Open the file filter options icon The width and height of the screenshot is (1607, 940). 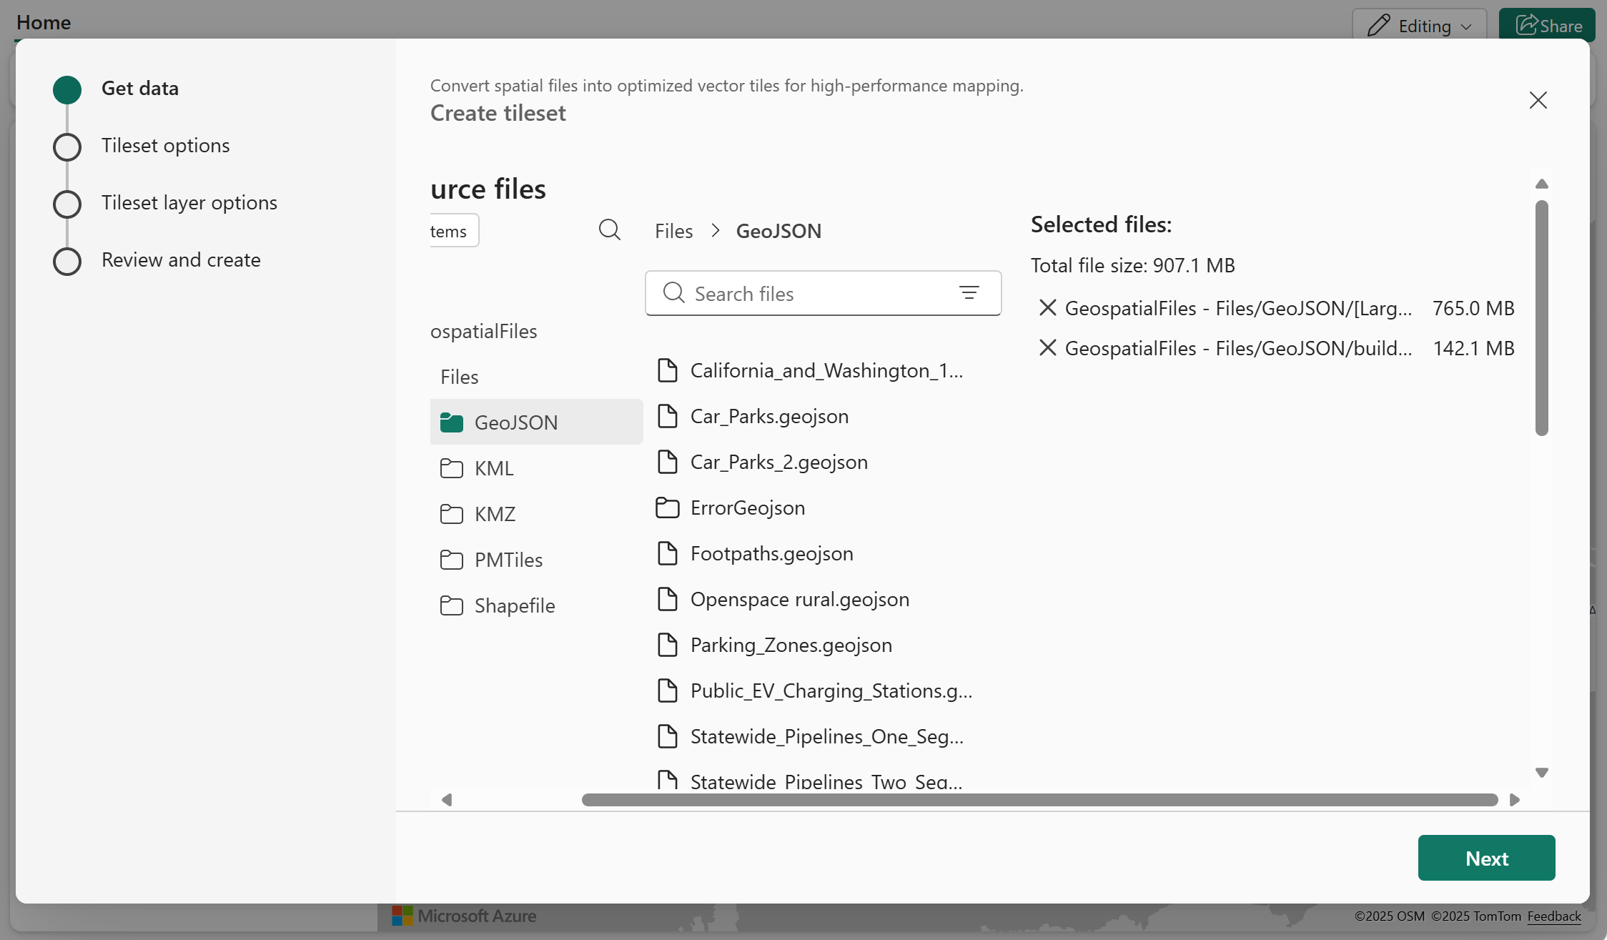969,293
